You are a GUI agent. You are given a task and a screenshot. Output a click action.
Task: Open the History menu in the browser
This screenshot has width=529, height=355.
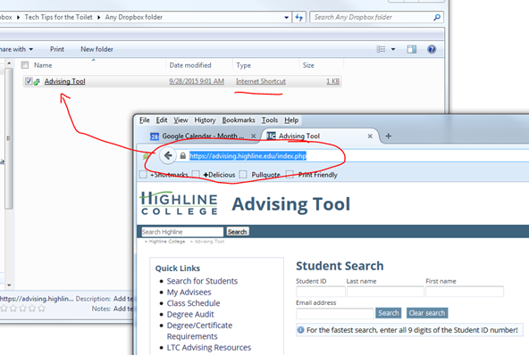(x=205, y=120)
